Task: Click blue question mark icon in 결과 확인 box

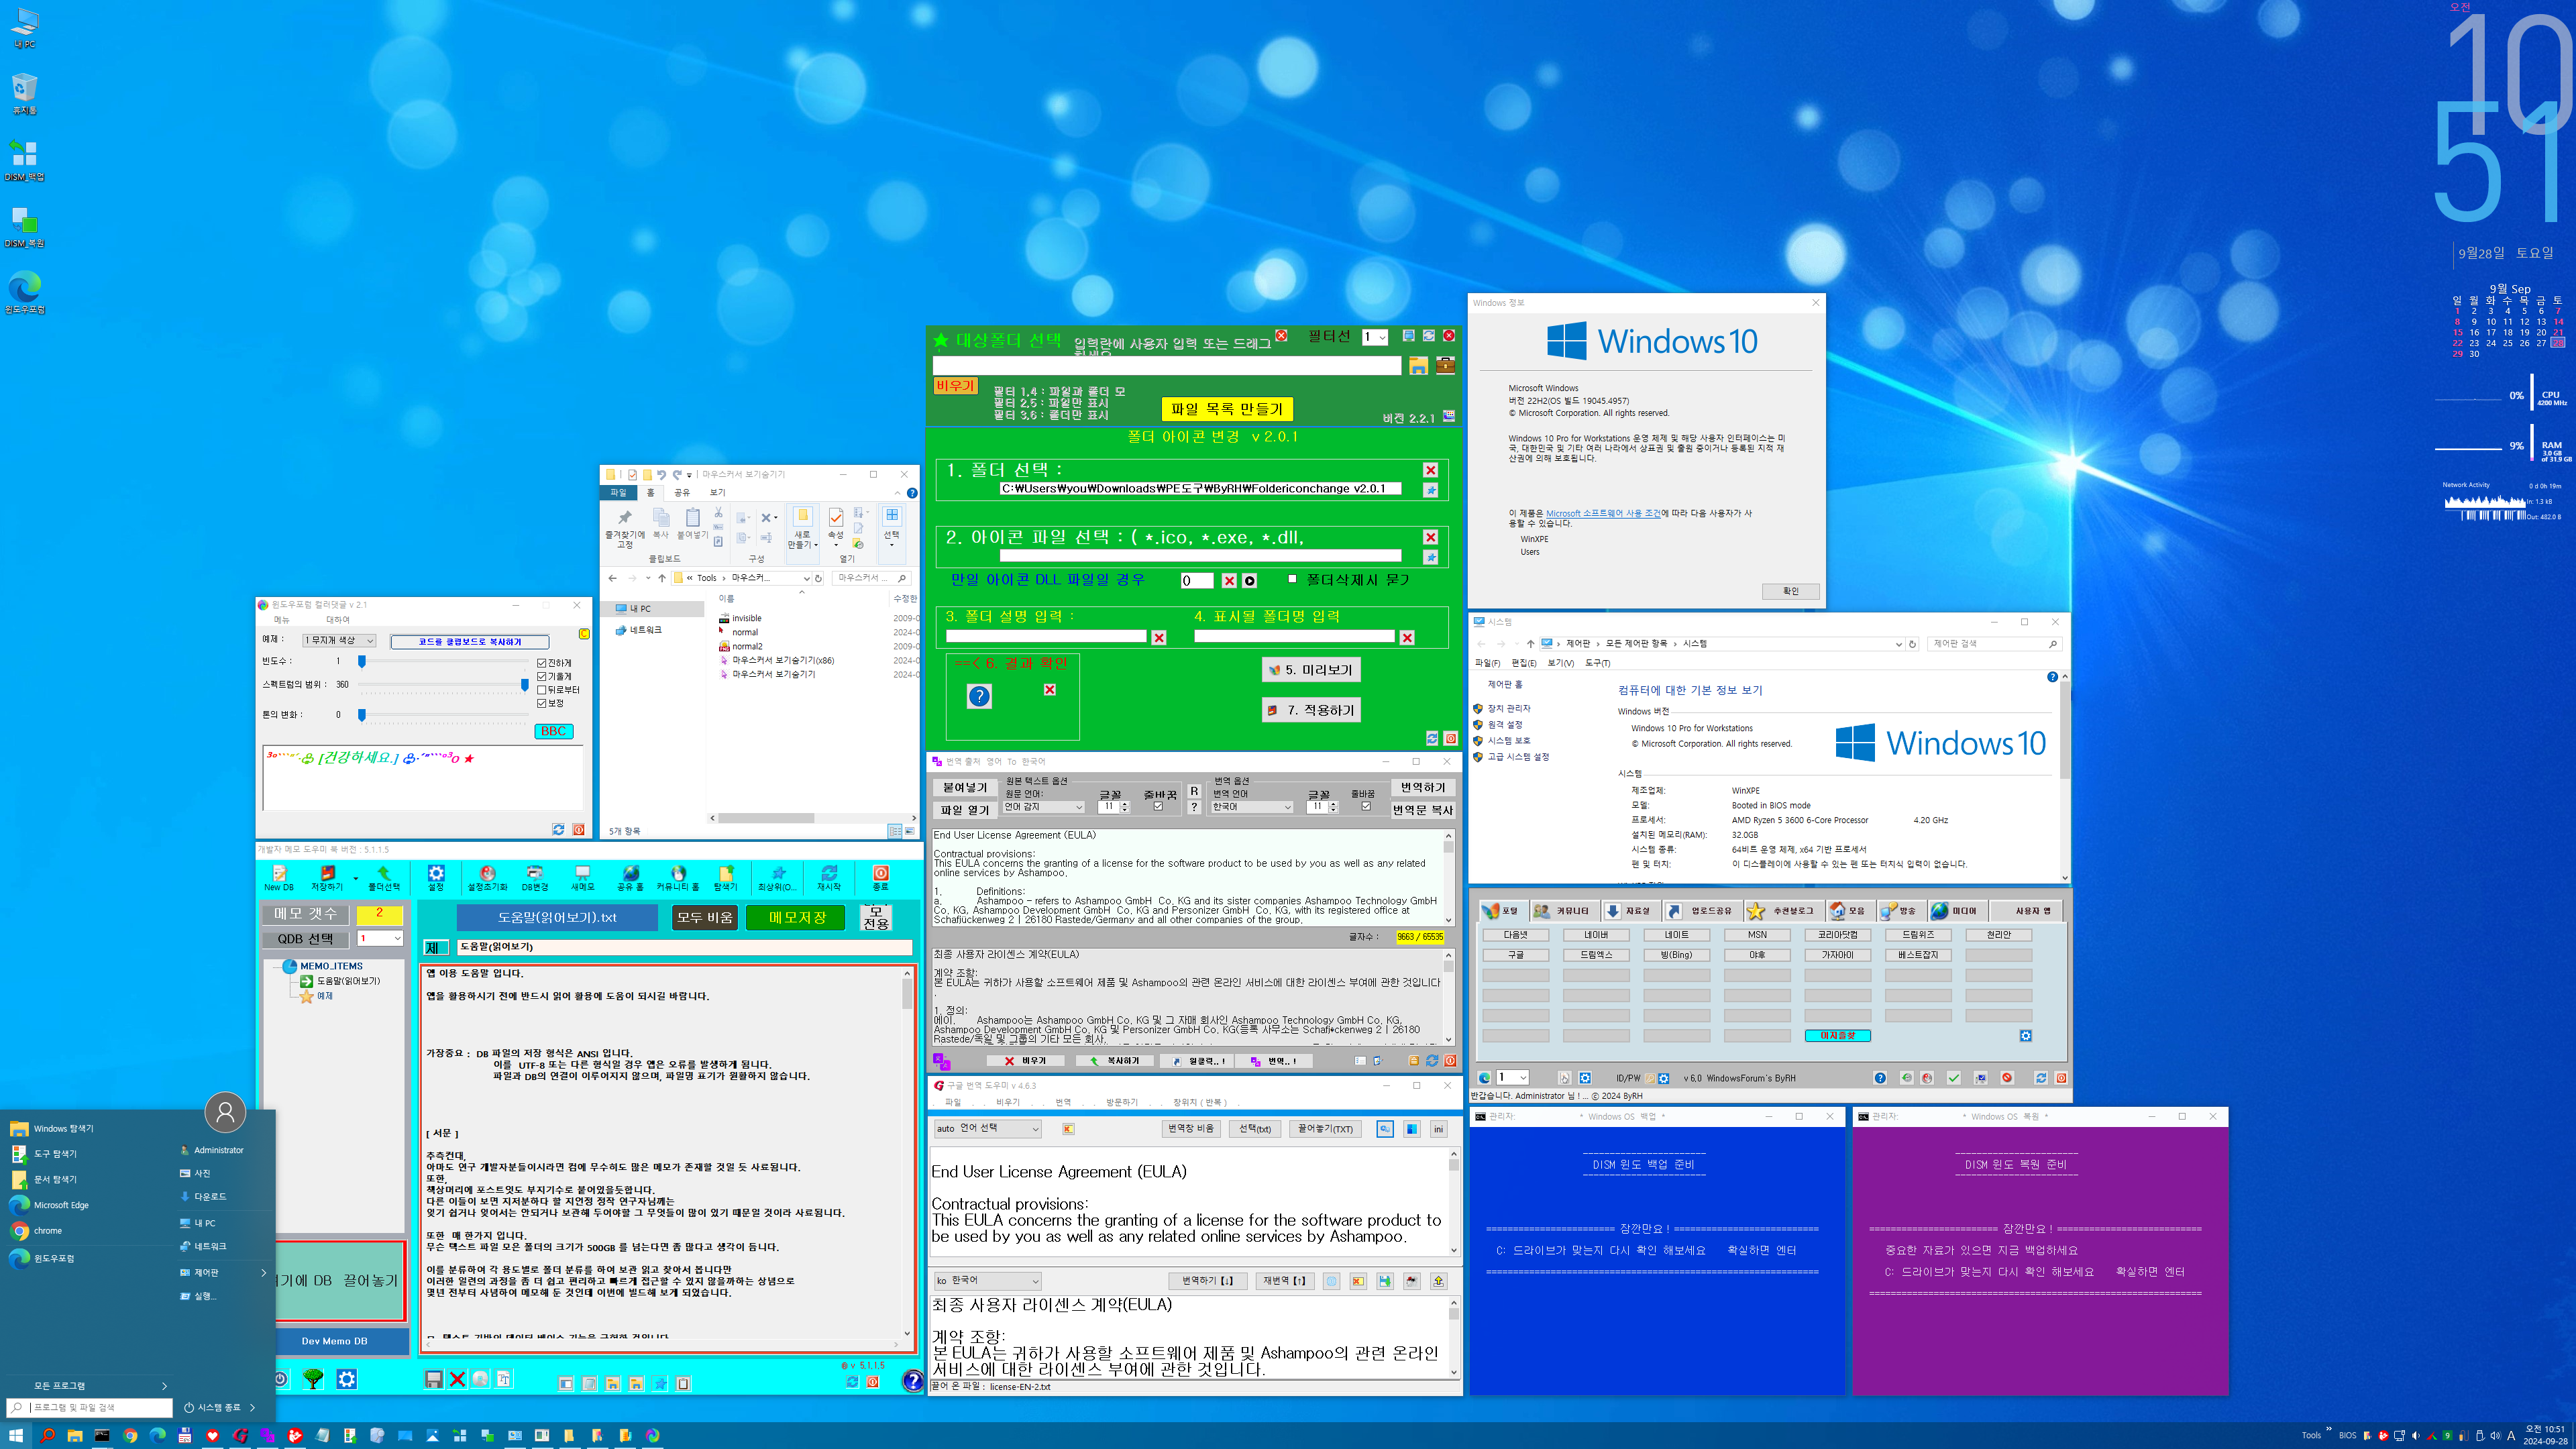Action: click(980, 696)
